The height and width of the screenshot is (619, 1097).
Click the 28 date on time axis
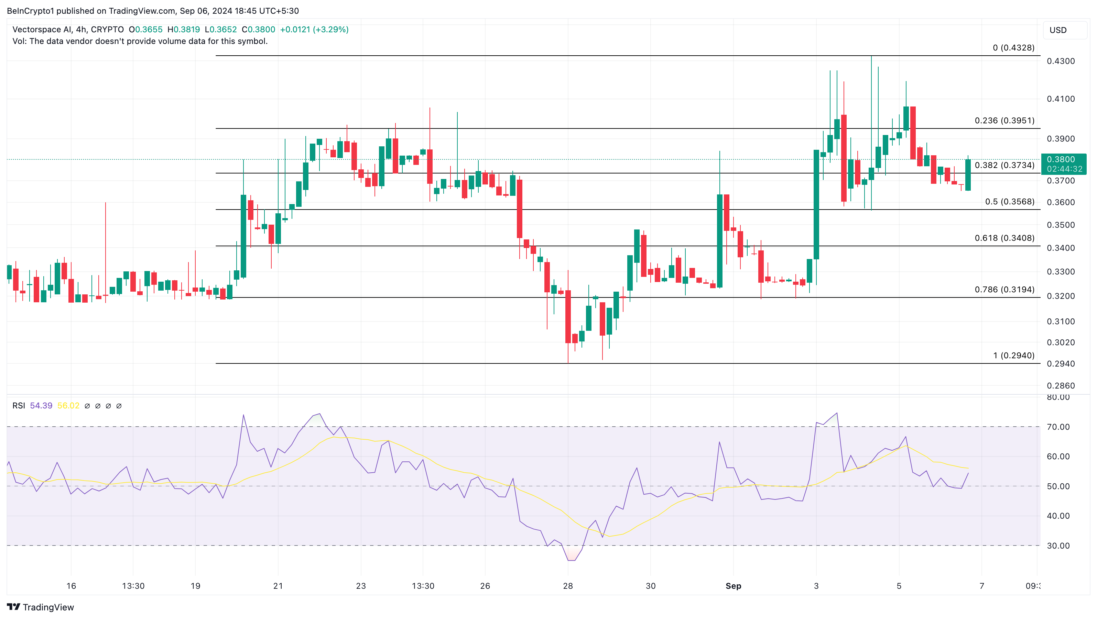[x=568, y=586]
